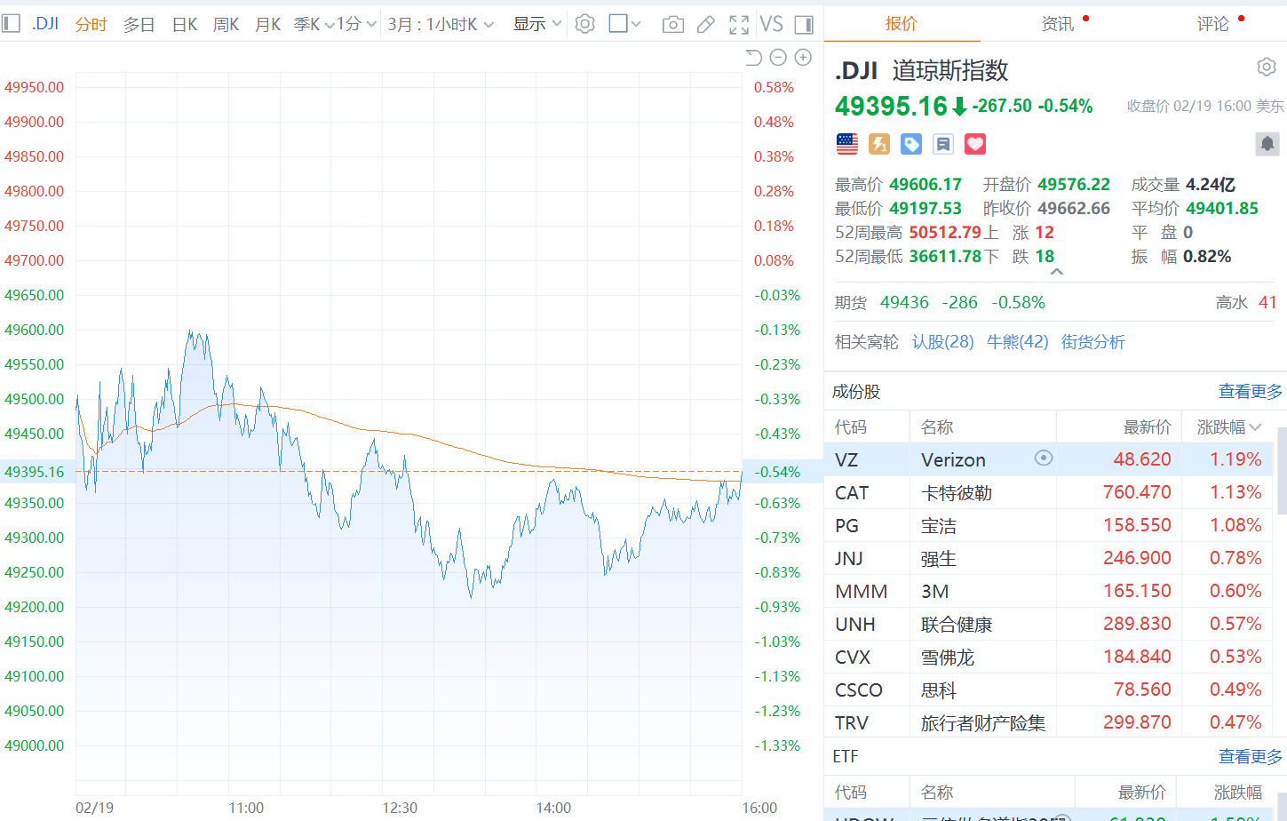Reset chart with undo arrow icon
The height and width of the screenshot is (821, 1287).
tap(753, 58)
